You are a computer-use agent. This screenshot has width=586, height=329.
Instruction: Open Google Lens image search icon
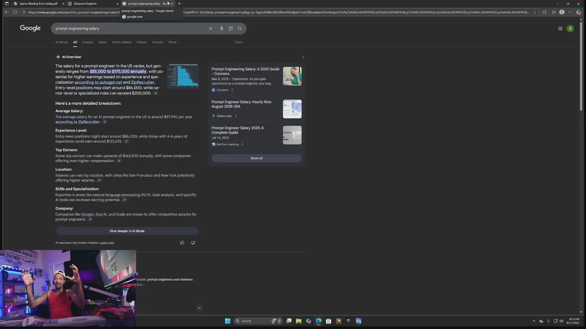231,28
